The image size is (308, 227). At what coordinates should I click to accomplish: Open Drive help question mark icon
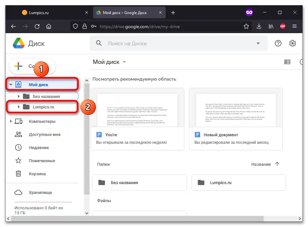278,43
